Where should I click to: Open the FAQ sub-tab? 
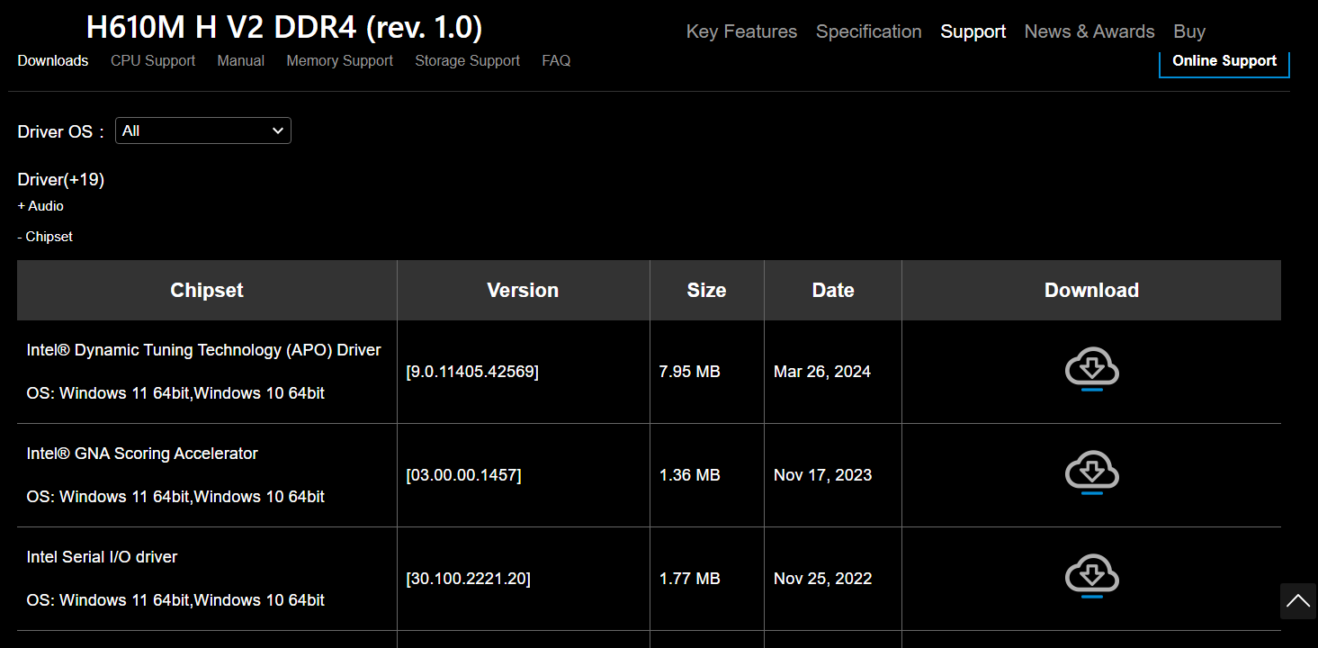(x=556, y=60)
